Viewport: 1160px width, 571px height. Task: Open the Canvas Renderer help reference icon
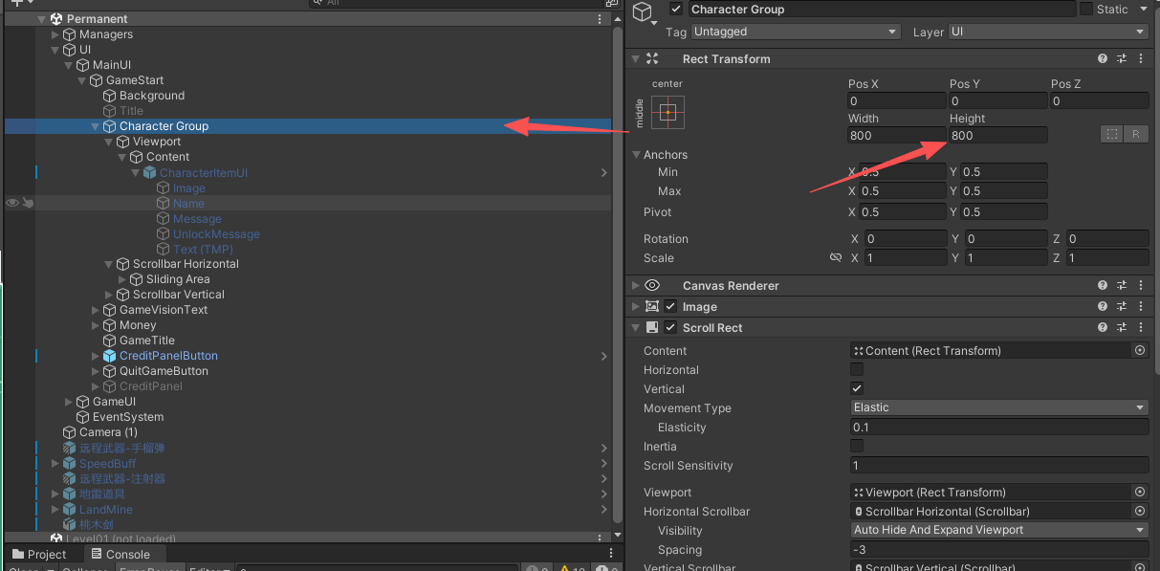click(1103, 286)
